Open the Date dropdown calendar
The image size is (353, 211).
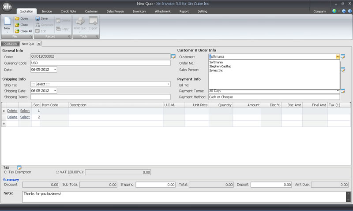(x=55, y=70)
